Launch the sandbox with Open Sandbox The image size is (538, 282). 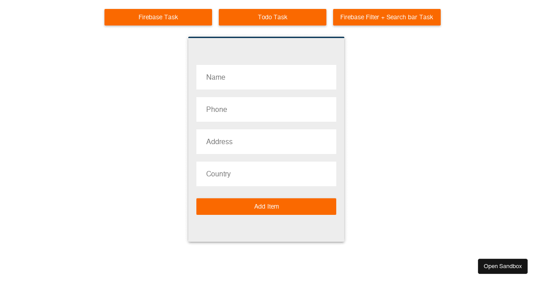click(x=503, y=266)
